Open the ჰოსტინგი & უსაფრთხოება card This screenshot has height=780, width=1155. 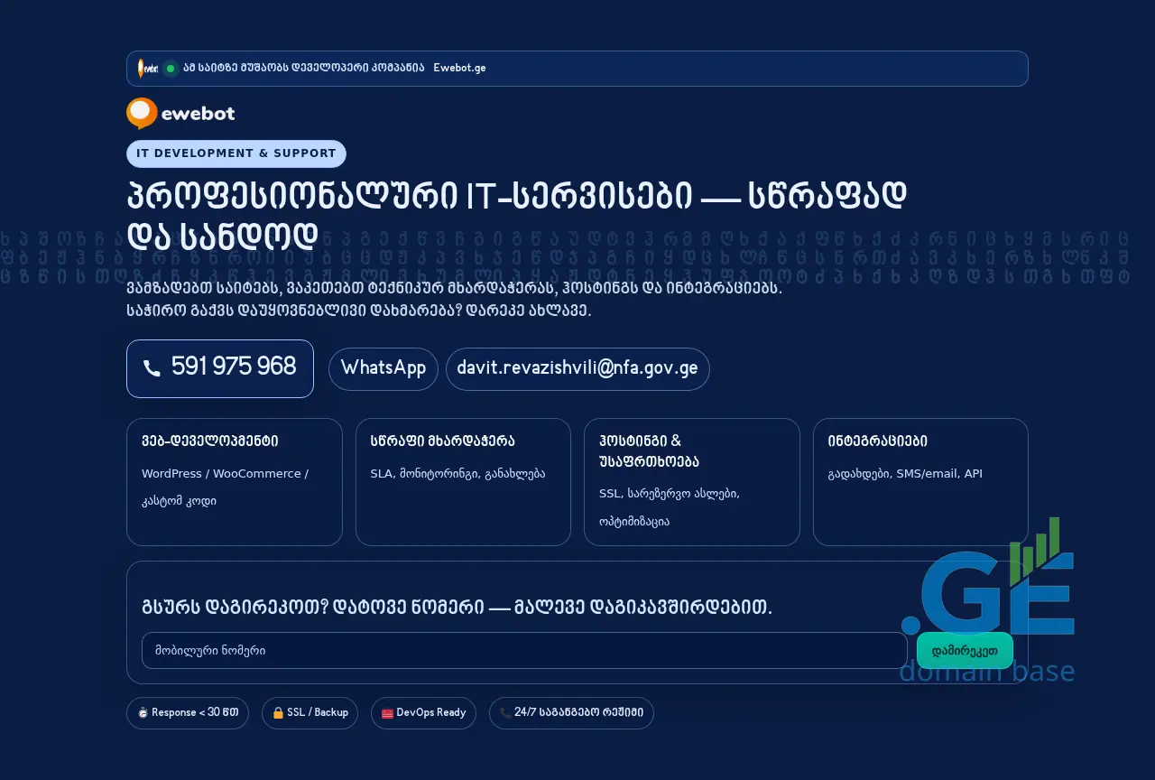pyautogui.click(x=691, y=481)
